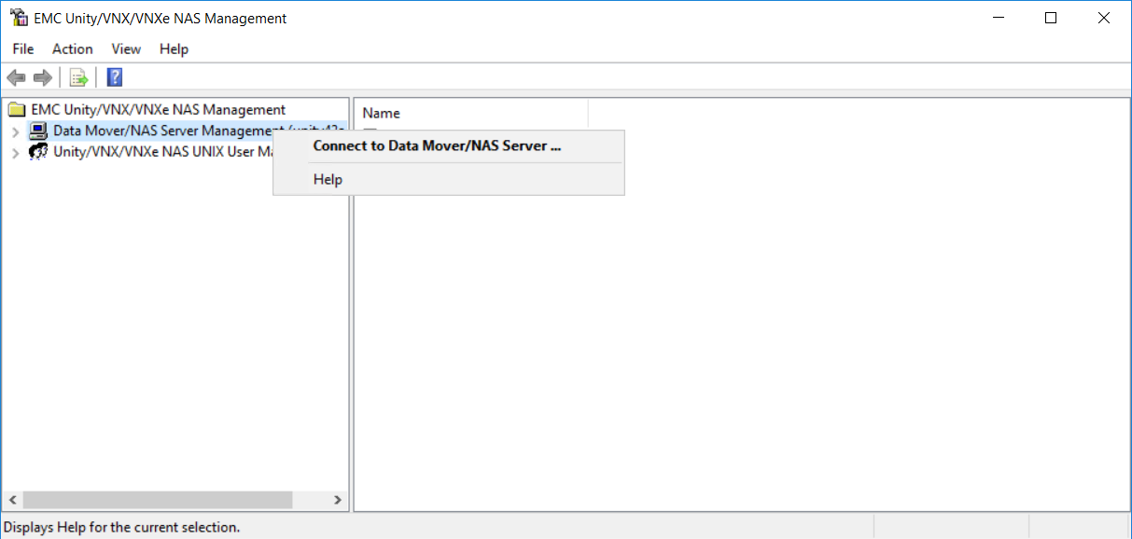The width and height of the screenshot is (1132, 539).
Task: Open the View menu
Action: 126,48
